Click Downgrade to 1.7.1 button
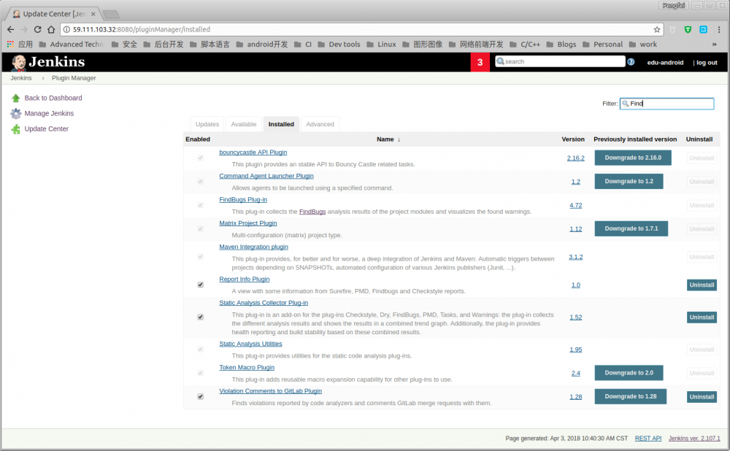 631,228
